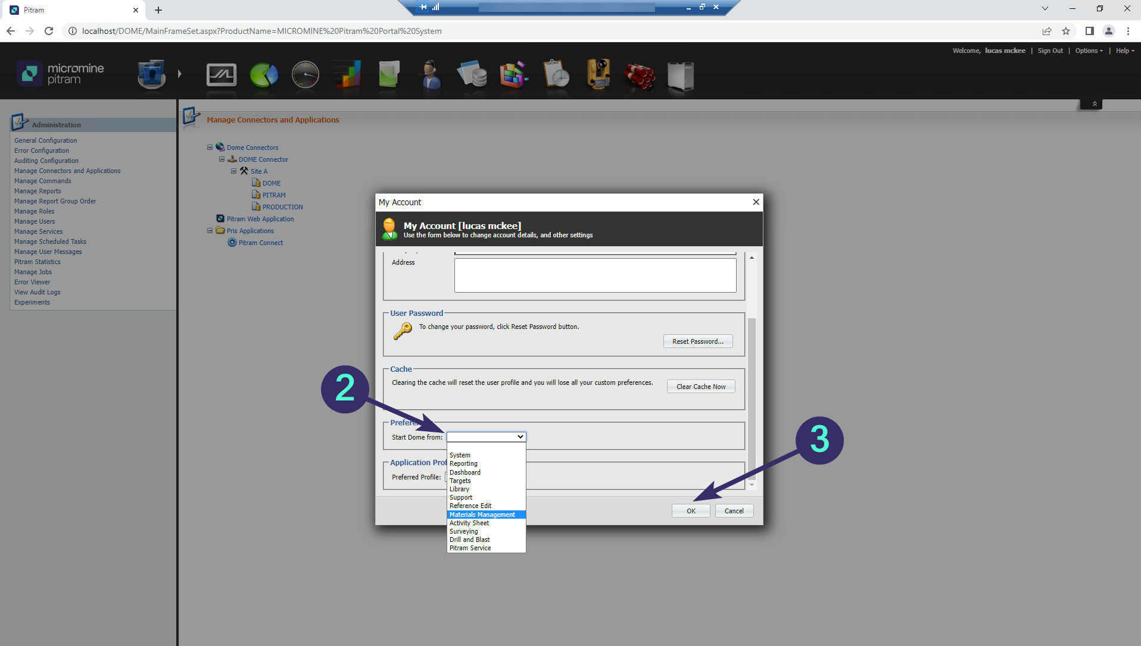Open View Audit Logs from the sidebar
The height and width of the screenshot is (646, 1141).
(x=37, y=291)
